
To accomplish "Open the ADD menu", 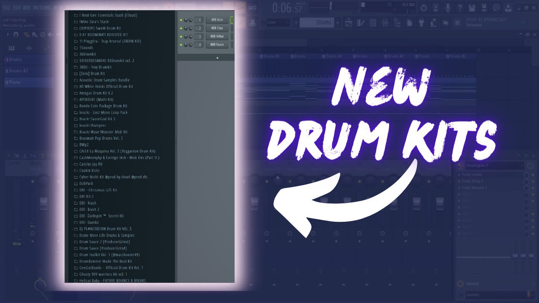I will [x=28, y=8].
